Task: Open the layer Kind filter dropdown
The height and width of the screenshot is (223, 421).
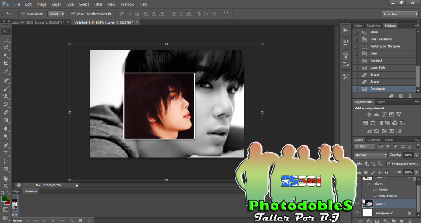Action: click(364, 146)
